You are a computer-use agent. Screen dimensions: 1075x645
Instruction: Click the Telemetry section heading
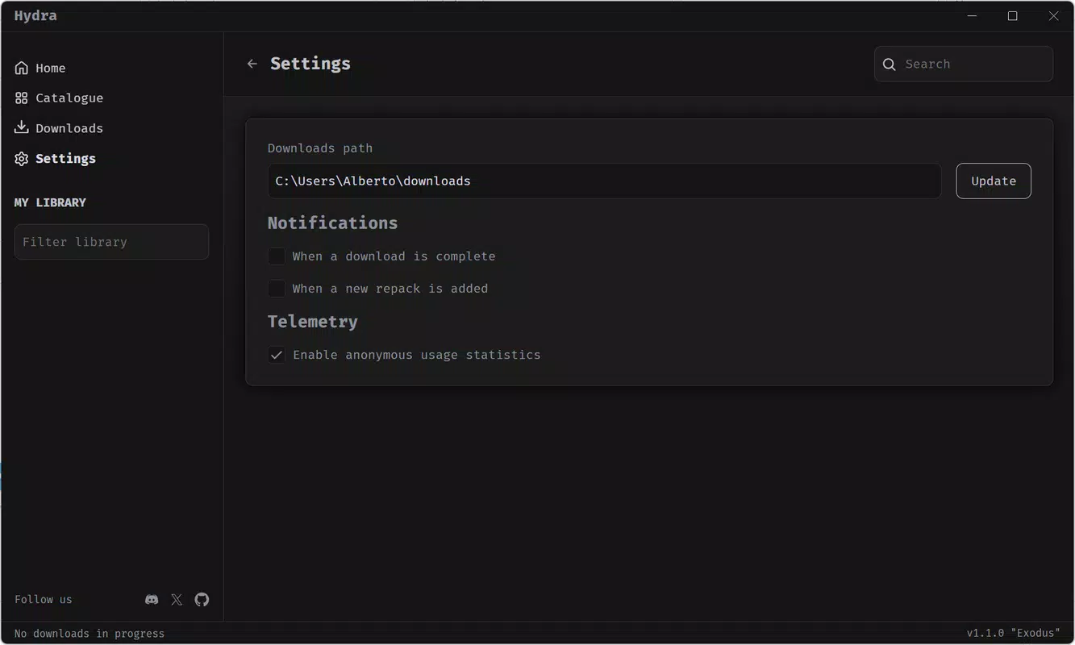tap(313, 322)
